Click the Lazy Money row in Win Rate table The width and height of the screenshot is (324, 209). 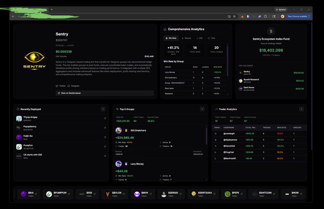coord(195,72)
